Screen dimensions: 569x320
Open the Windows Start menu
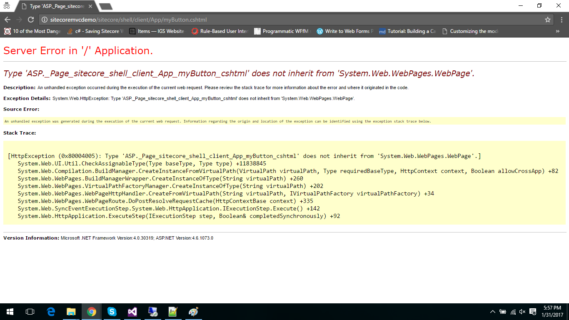[10, 312]
